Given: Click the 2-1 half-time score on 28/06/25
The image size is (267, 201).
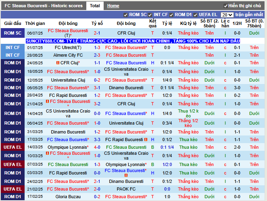Looking at the screenshot, I should (x=237, y=55).
